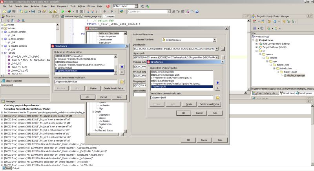
Task: Select Project Properties in Options tree
Action: (x=107, y=36)
